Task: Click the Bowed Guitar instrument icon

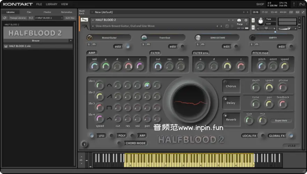Action: coord(90,38)
